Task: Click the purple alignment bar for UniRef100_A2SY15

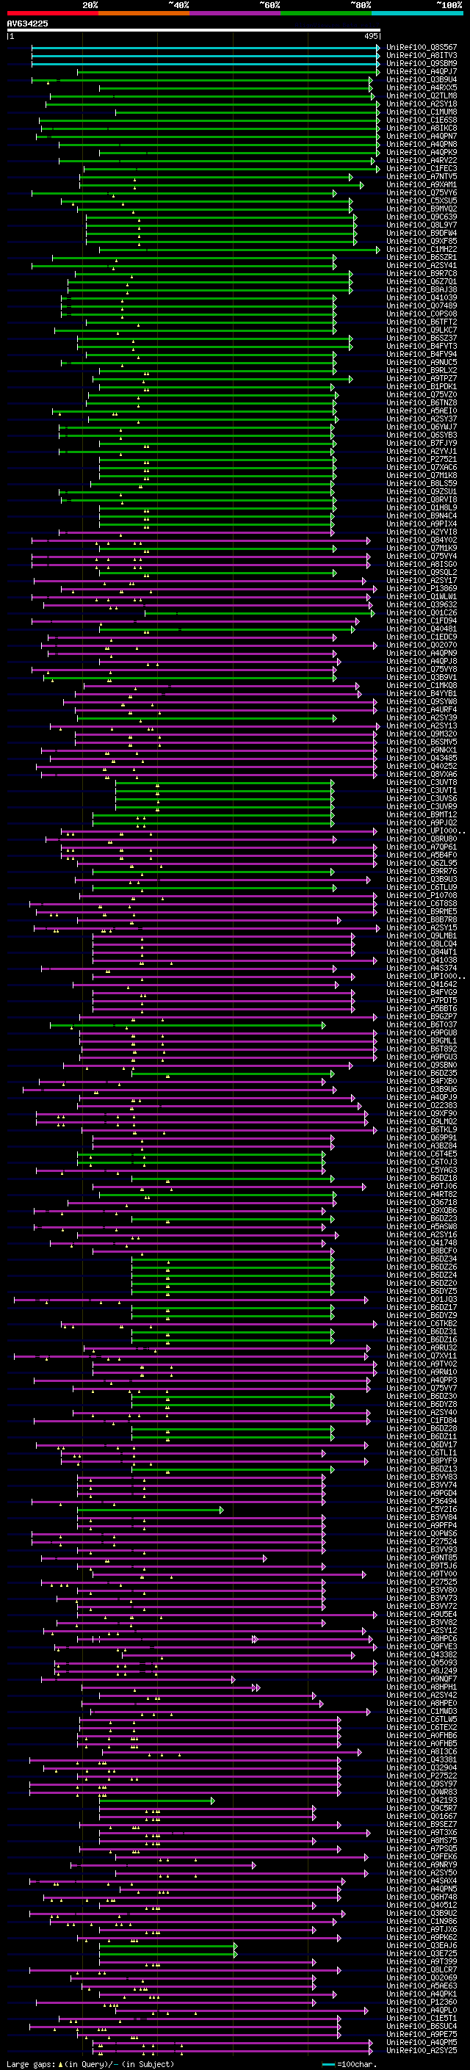Action: pyautogui.click(x=206, y=927)
